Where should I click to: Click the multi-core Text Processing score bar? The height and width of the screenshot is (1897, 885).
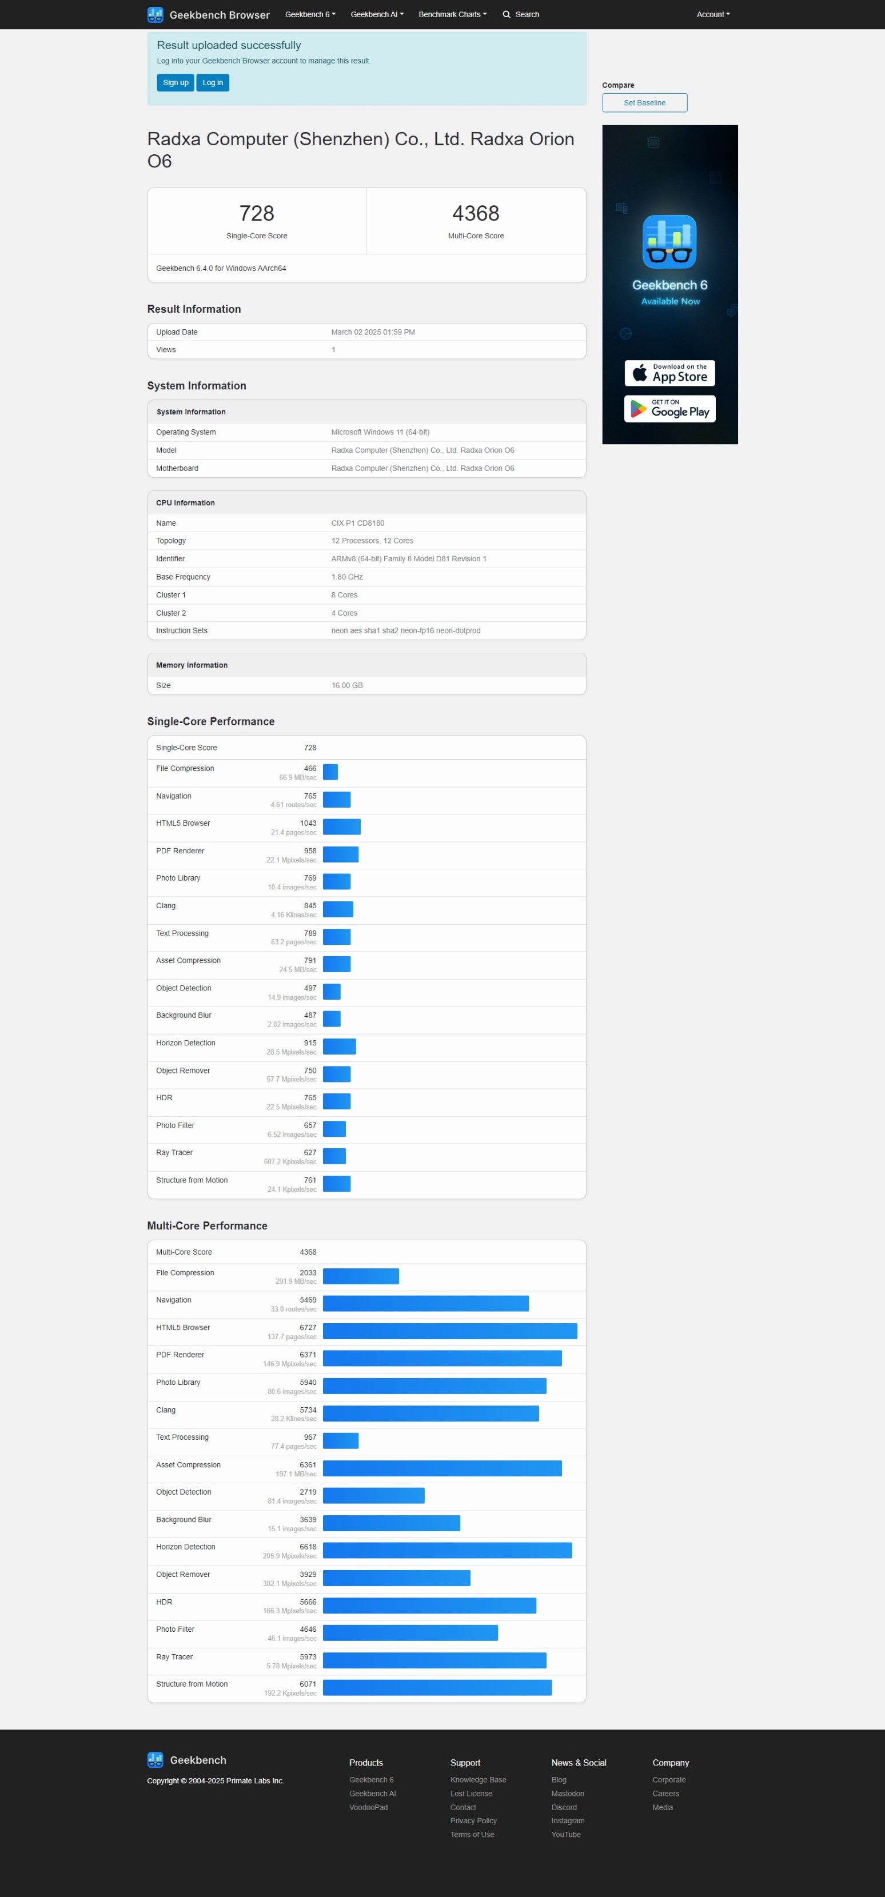(340, 1441)
